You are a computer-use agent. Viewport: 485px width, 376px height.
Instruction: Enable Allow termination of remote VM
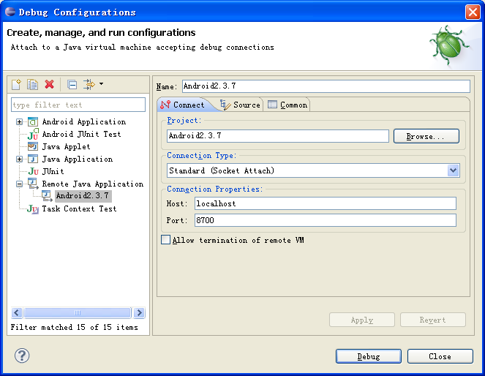pyautogui.click(x=166, y=240)
